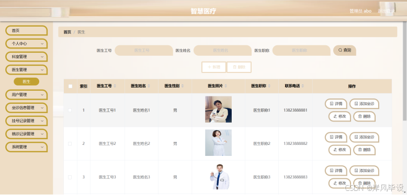Click phone number 13823888882
The image size is (407, 195).
click(x=296, y=143)
